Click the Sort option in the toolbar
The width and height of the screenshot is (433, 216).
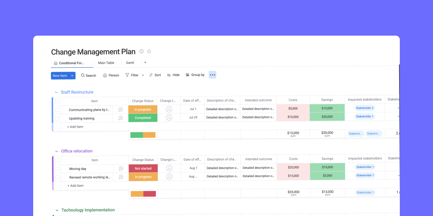click(x=155, y=75)
